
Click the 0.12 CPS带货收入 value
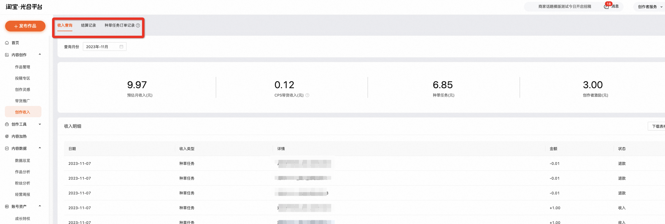coord(284,85)
